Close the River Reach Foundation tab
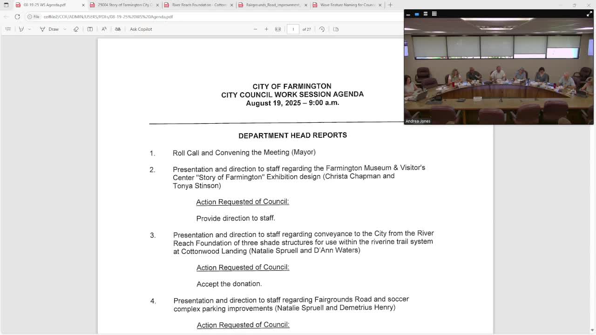Viewport: 596px width, 335px height. (x=231, y=5)
